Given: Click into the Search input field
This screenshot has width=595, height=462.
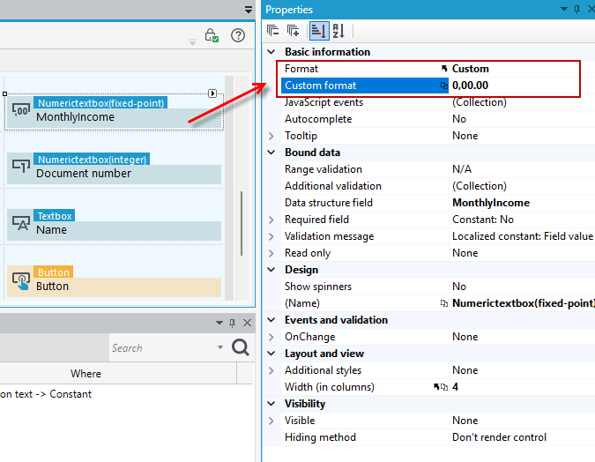Looking at the screenshot, I should pos(163,347).
